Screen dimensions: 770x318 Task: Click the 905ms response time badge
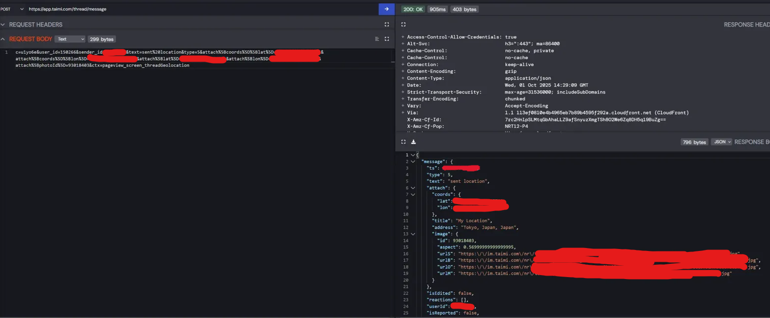coord(437,9)
